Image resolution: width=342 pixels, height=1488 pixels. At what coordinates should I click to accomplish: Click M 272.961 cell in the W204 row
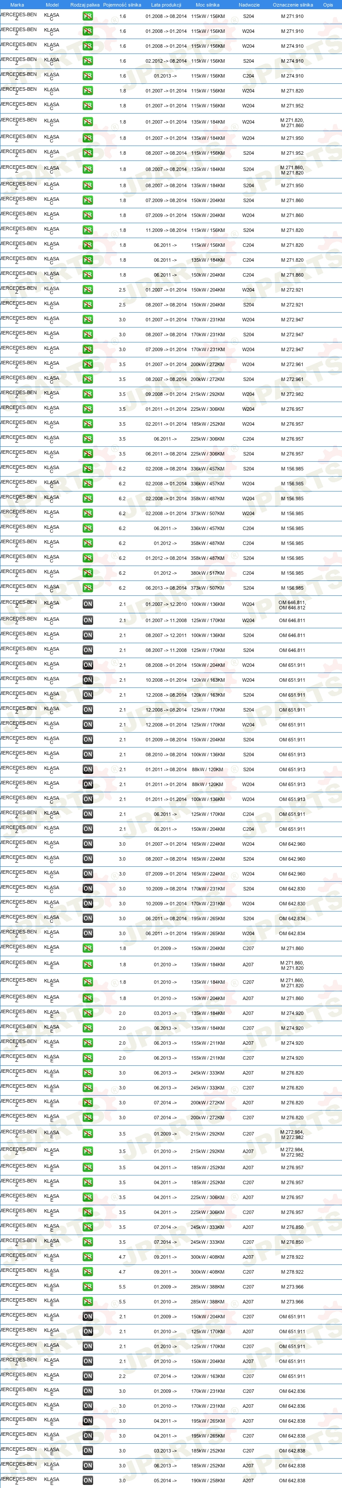click(x=293, y=364)
